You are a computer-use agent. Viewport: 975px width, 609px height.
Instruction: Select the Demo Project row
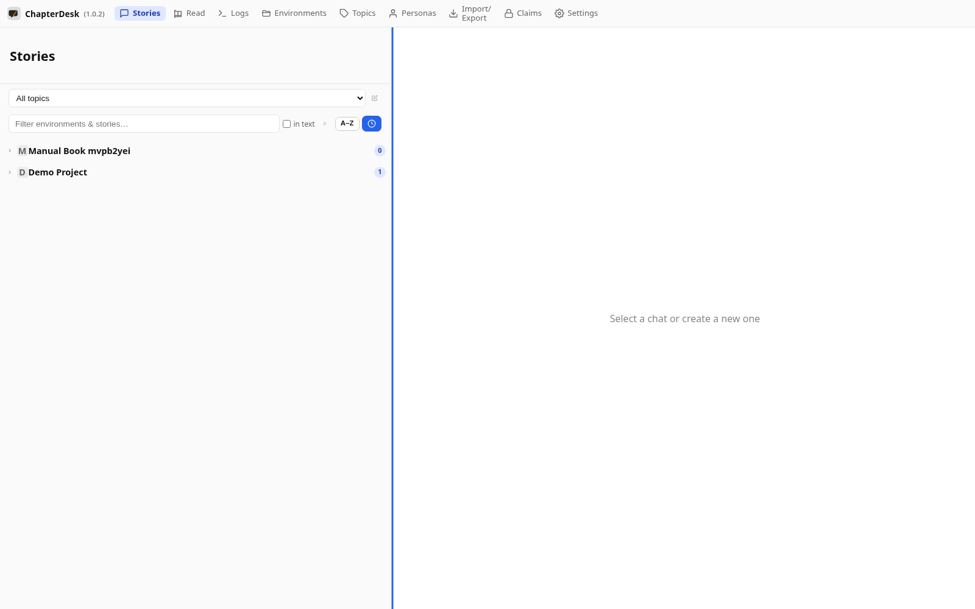point(195,172)
